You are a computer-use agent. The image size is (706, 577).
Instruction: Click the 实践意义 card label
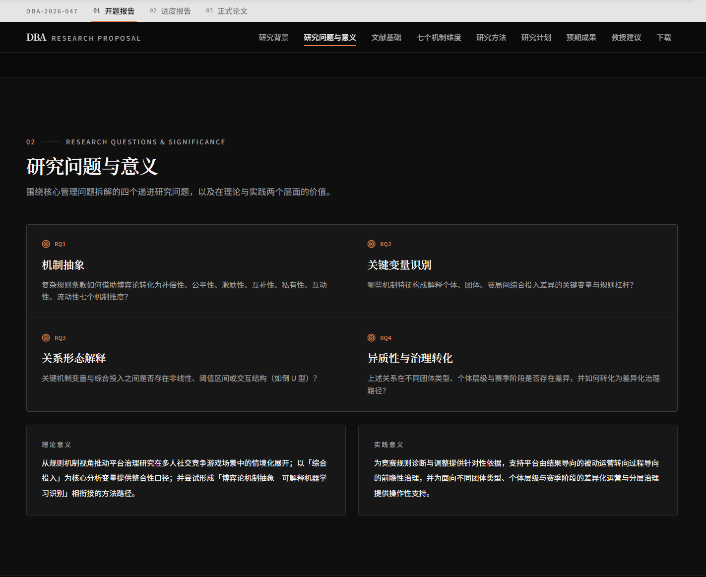[388, 445]
